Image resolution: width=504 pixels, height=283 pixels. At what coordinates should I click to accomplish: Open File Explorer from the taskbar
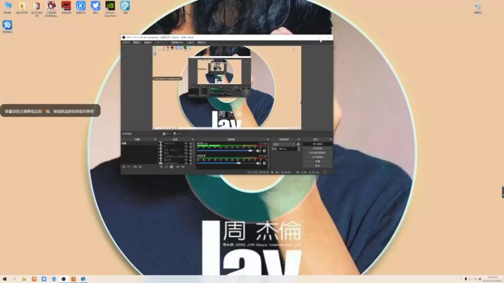point(24,279)
